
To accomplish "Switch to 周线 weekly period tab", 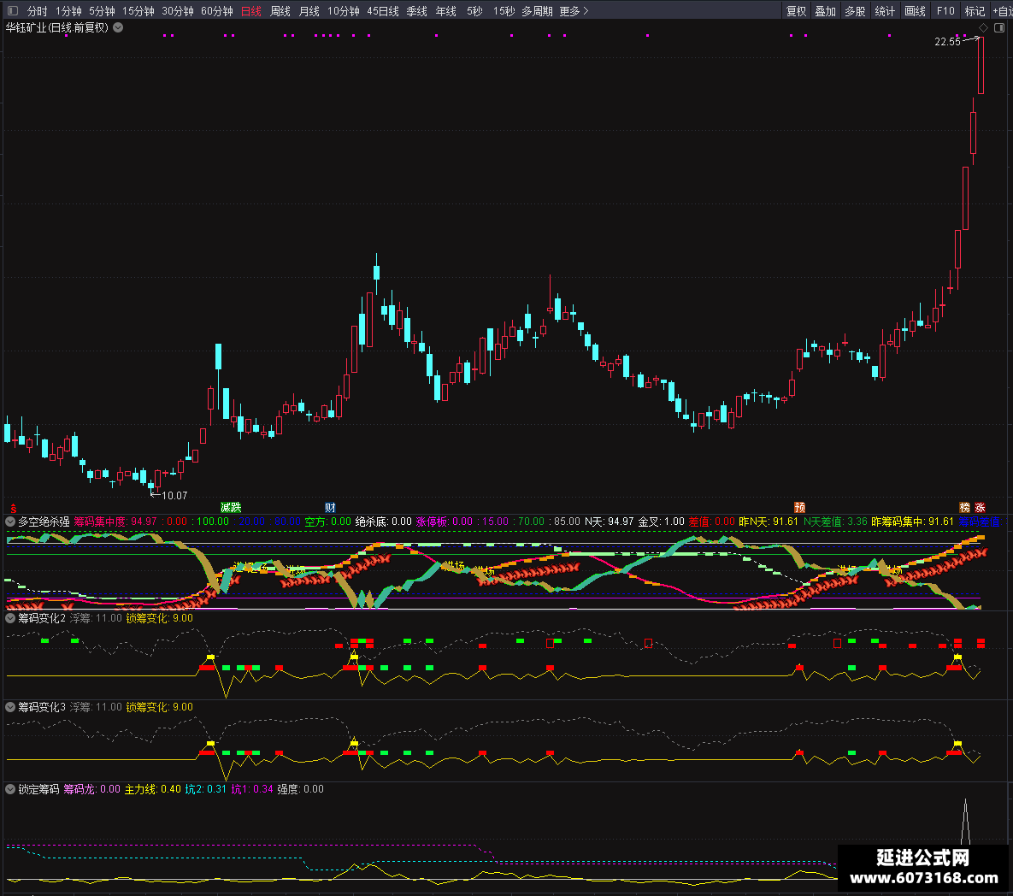I will (x=280, y=11).
